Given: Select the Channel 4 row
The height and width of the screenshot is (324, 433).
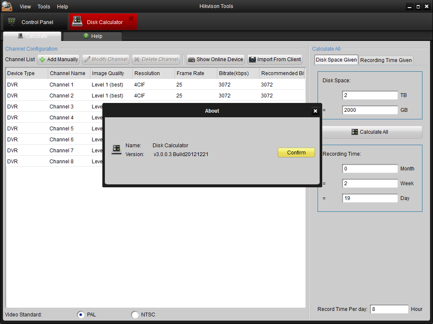Looking at the screenshot, I should click(54, 118).
